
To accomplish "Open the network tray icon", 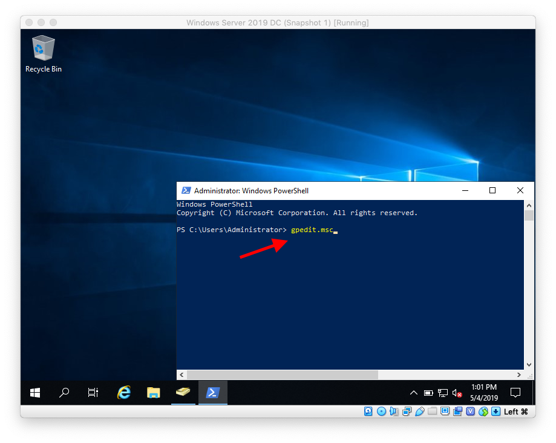I will pos(442,393).
